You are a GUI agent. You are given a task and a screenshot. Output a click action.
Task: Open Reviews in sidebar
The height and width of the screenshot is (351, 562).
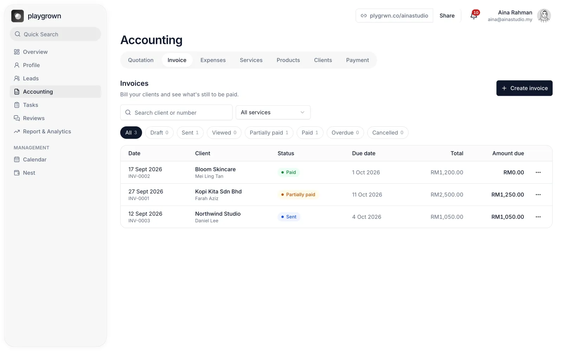[55, 118]
